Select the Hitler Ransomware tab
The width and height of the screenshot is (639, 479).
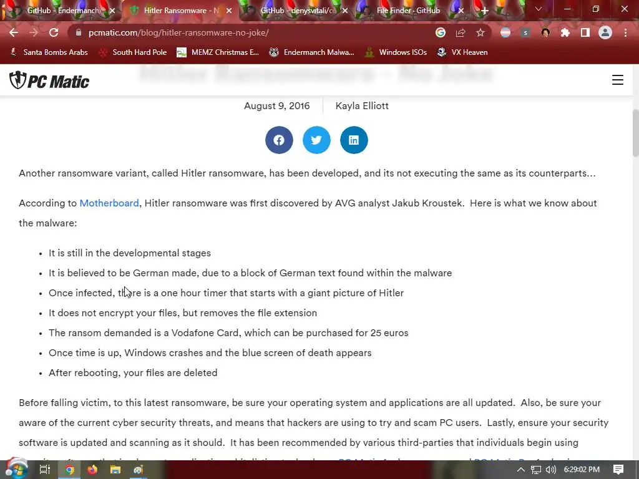tap(180, 11)
